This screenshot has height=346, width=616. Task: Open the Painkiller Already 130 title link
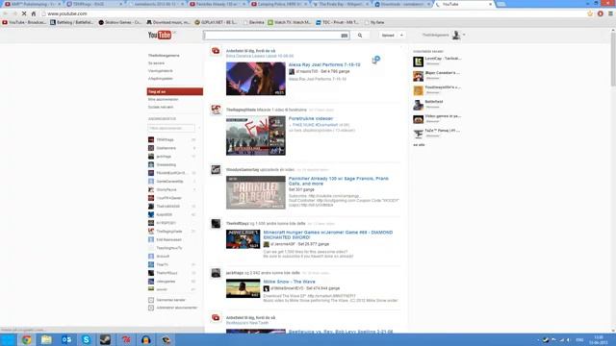pyautogui.click(x=339, y=181)
